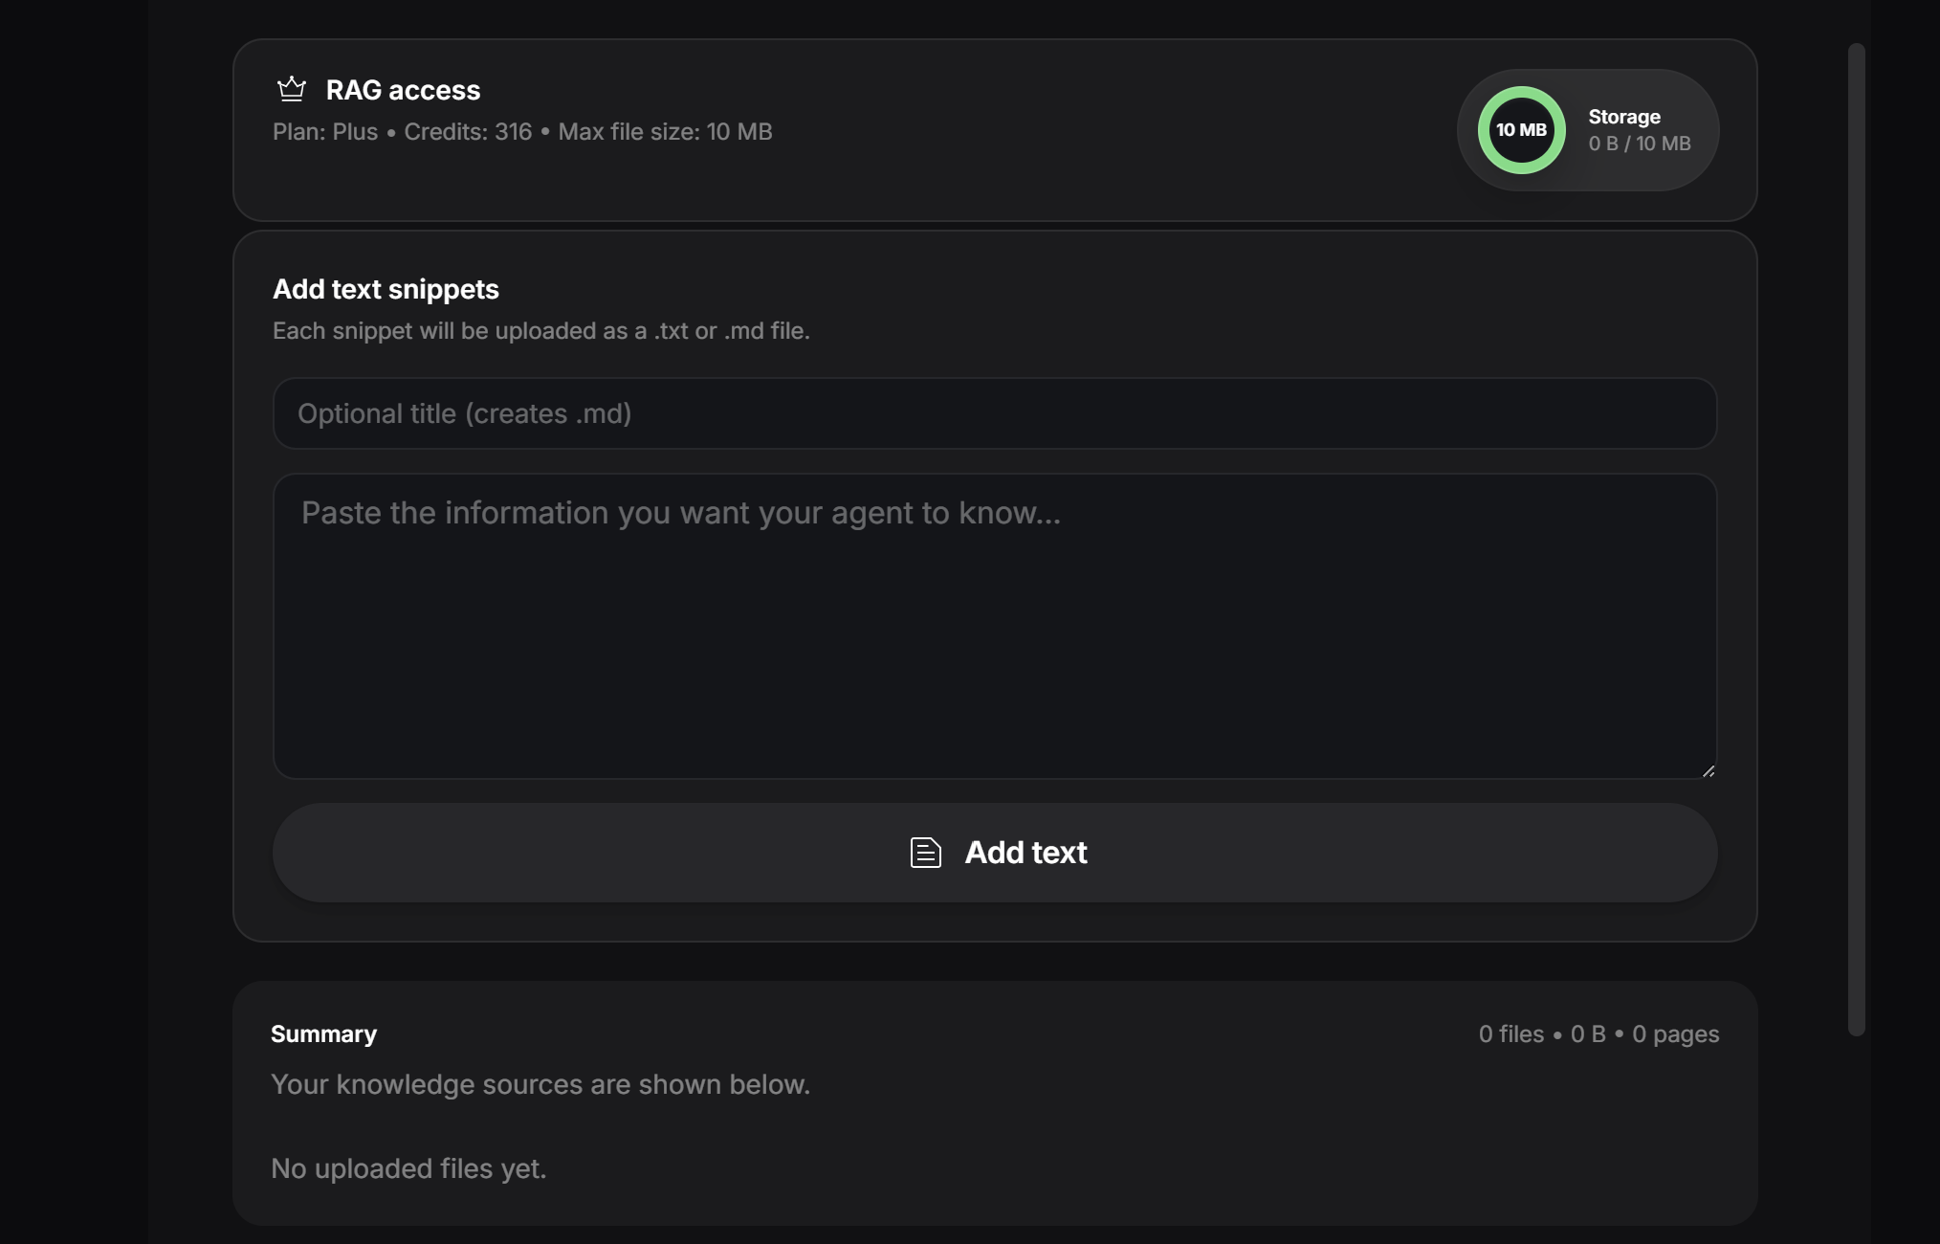Click the snippet upload description text
Screen dimensions: 1940x1244
(541, 331)
